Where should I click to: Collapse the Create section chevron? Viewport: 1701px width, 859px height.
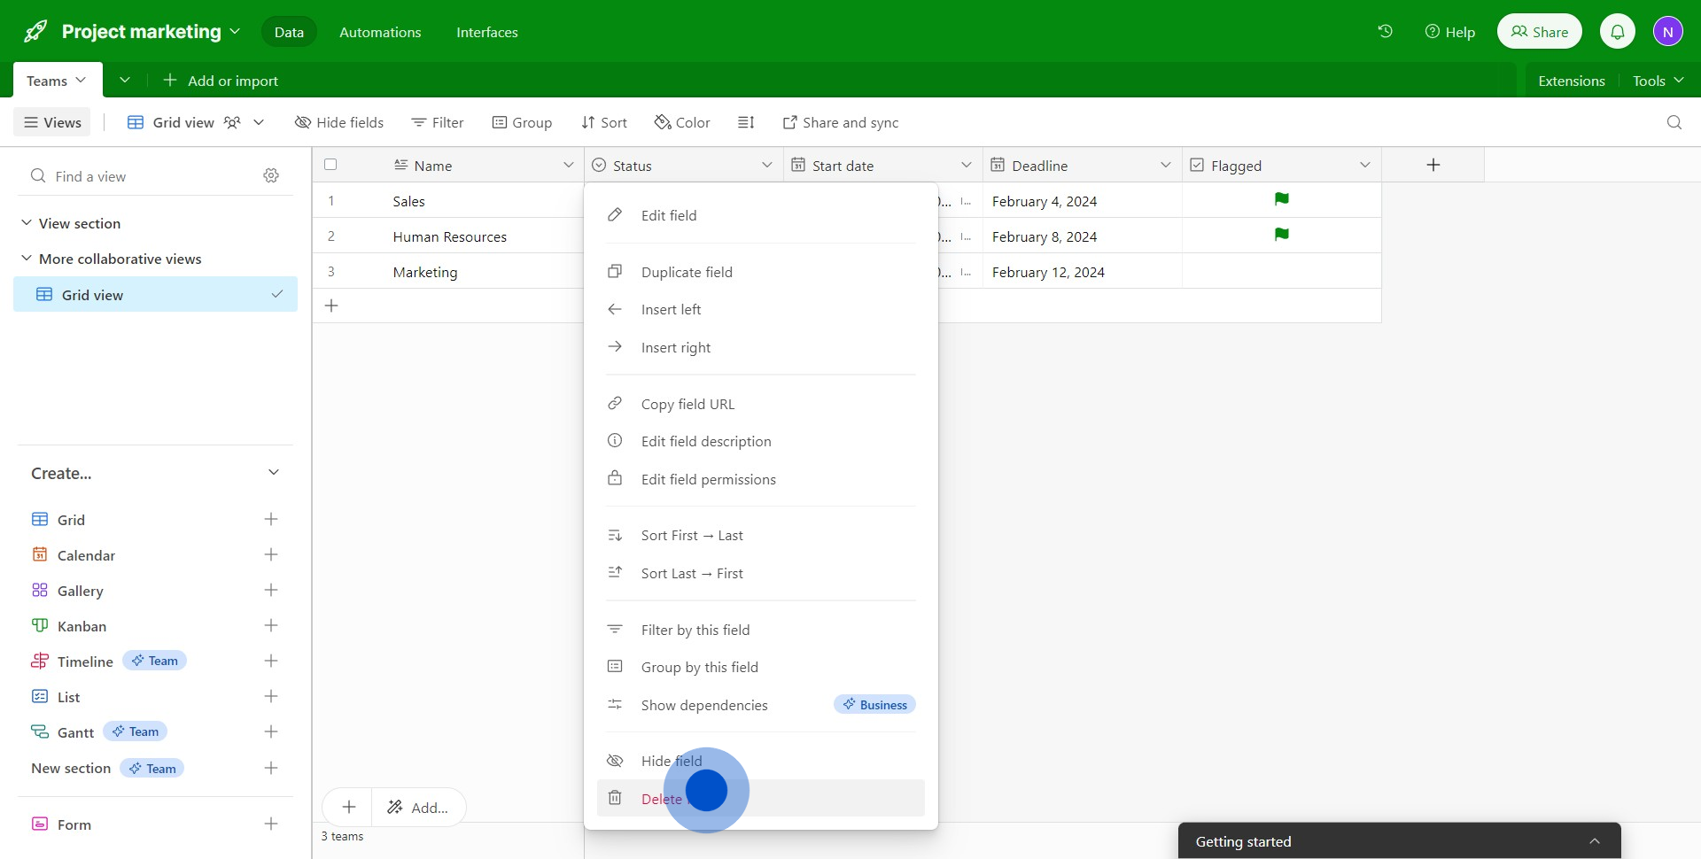274,473
